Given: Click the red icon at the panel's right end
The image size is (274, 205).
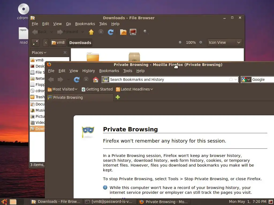Looking at the screenshot, I should tap(271, 202).
